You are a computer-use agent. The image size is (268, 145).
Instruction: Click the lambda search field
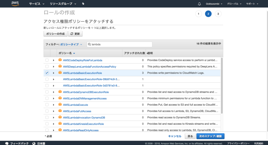119,44
